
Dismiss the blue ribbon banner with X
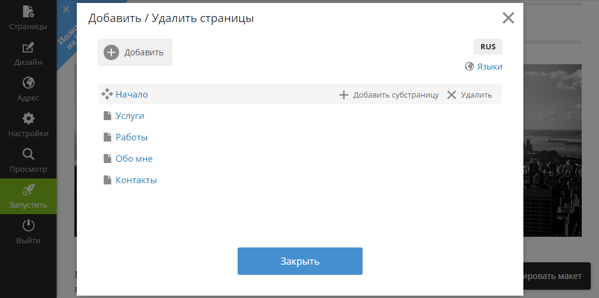[66, 9]
